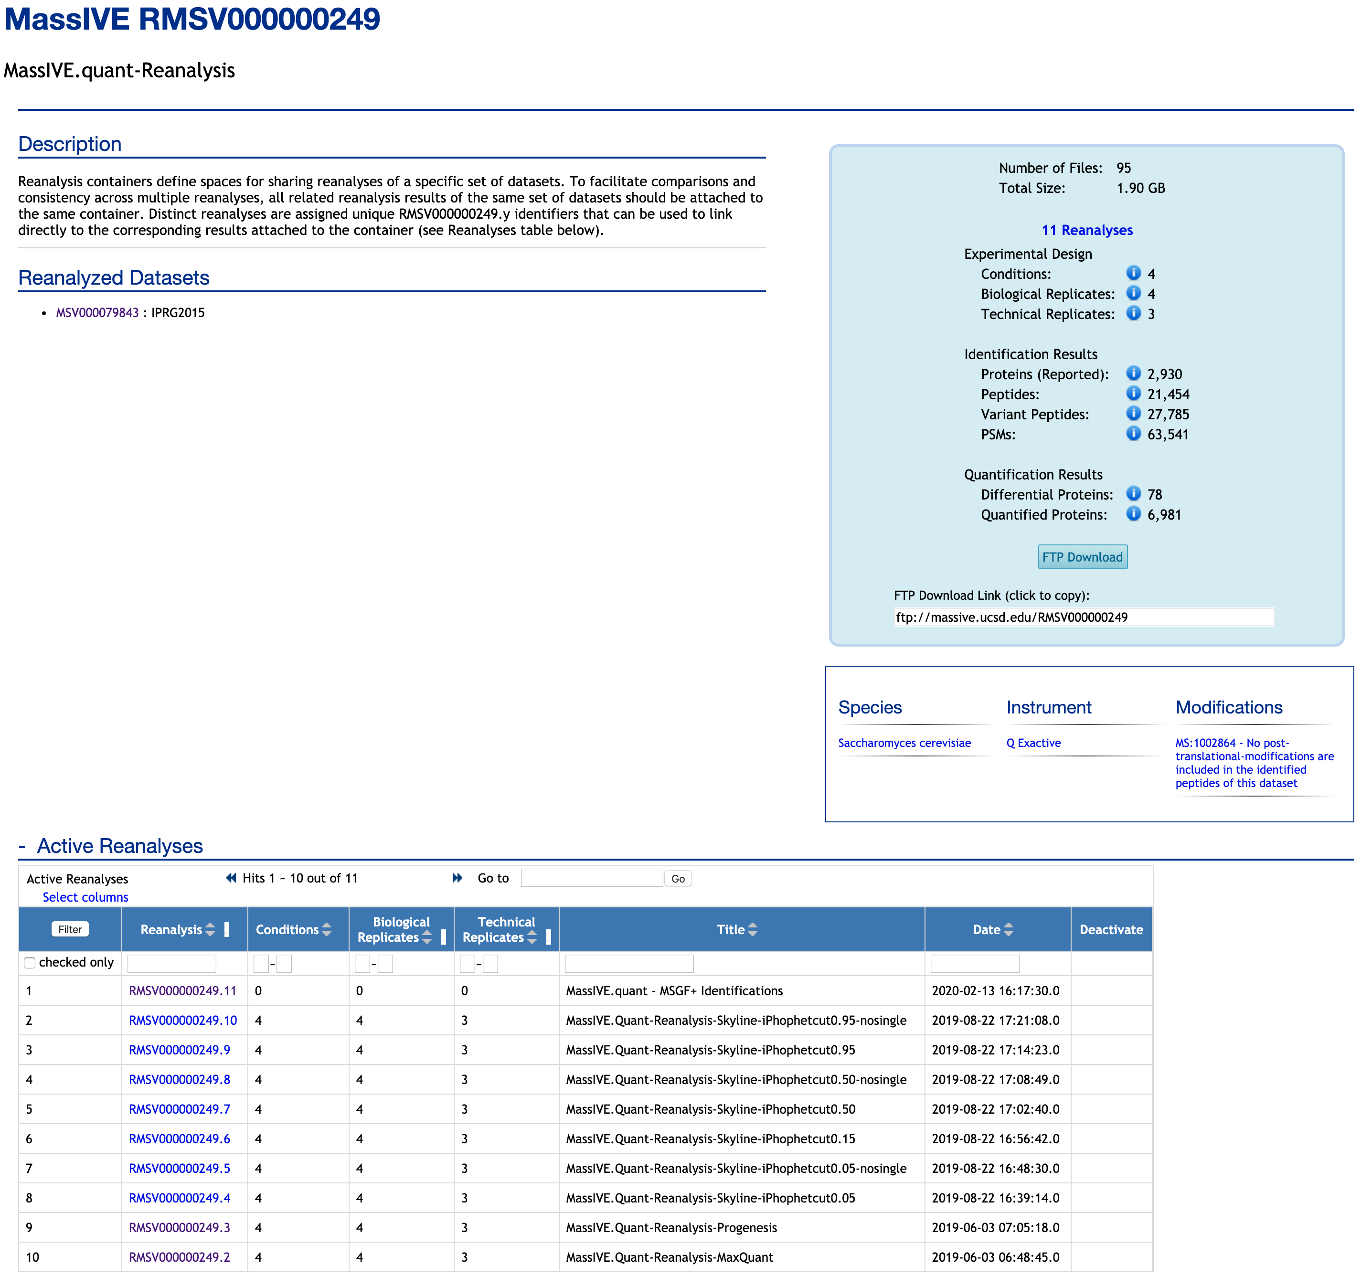This screenshot has width=1361, height=1277.
Task: Open Select columns option
Action: pyautogui.click(x=85, y=897)
